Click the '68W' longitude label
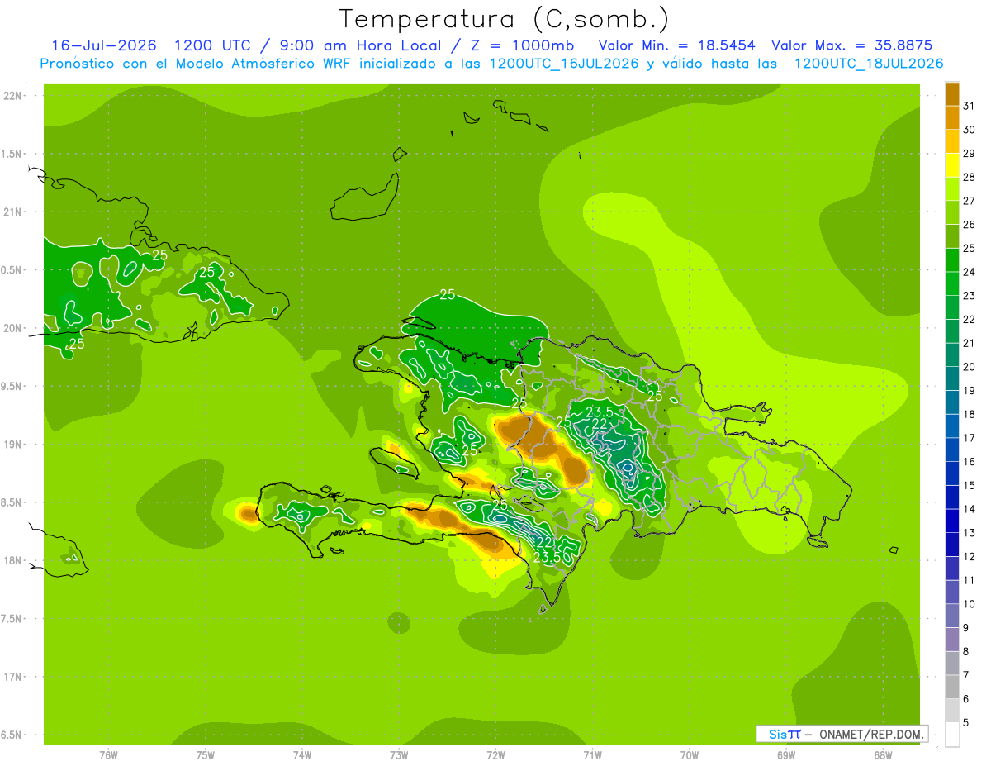 (883, 755)
